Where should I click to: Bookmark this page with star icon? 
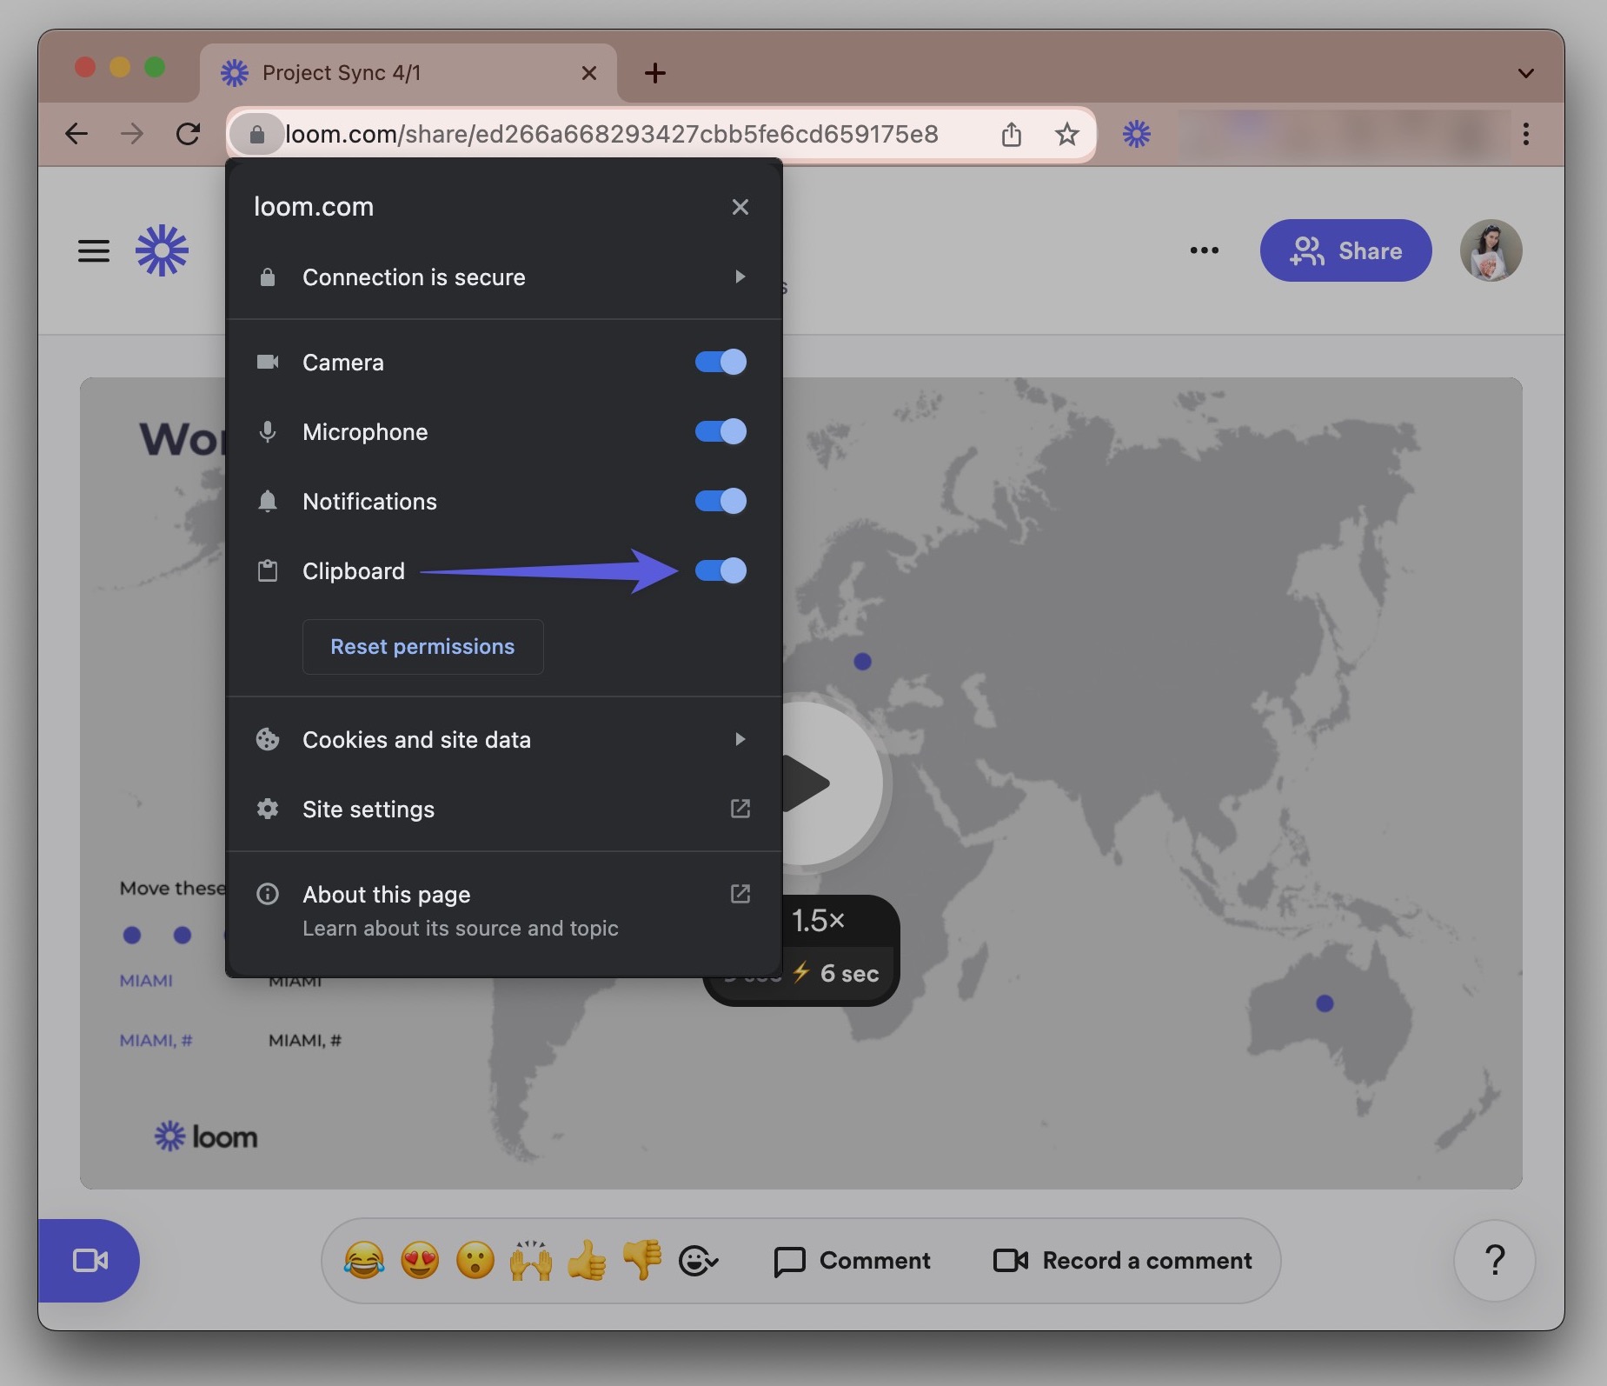click(x=1066, y=135)
